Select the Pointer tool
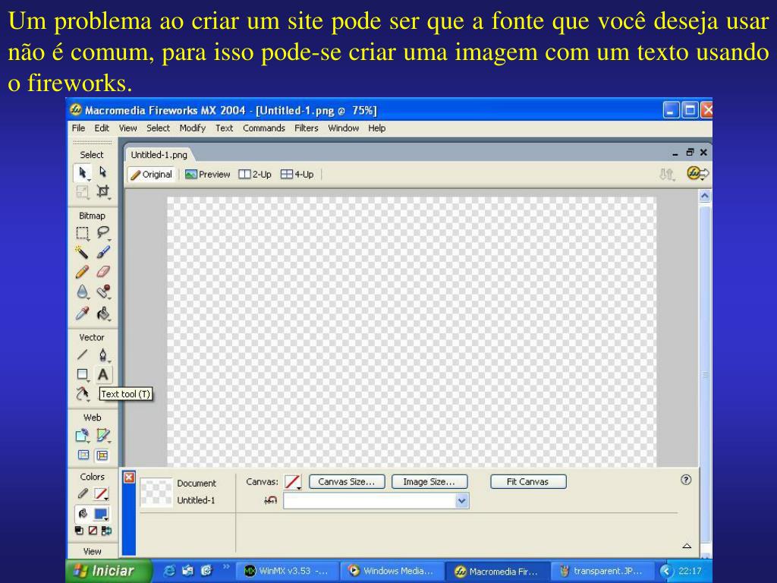This screenshot has width=777, height=583. (82, 172)
